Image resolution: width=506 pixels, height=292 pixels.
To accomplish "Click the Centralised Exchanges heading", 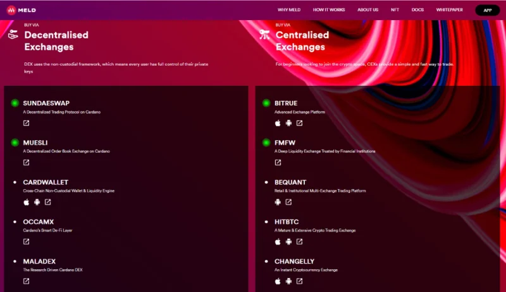I will tap(302, 41).
